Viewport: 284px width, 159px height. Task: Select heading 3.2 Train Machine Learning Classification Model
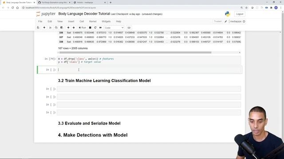pyautogui.click(x=104, y=80)
